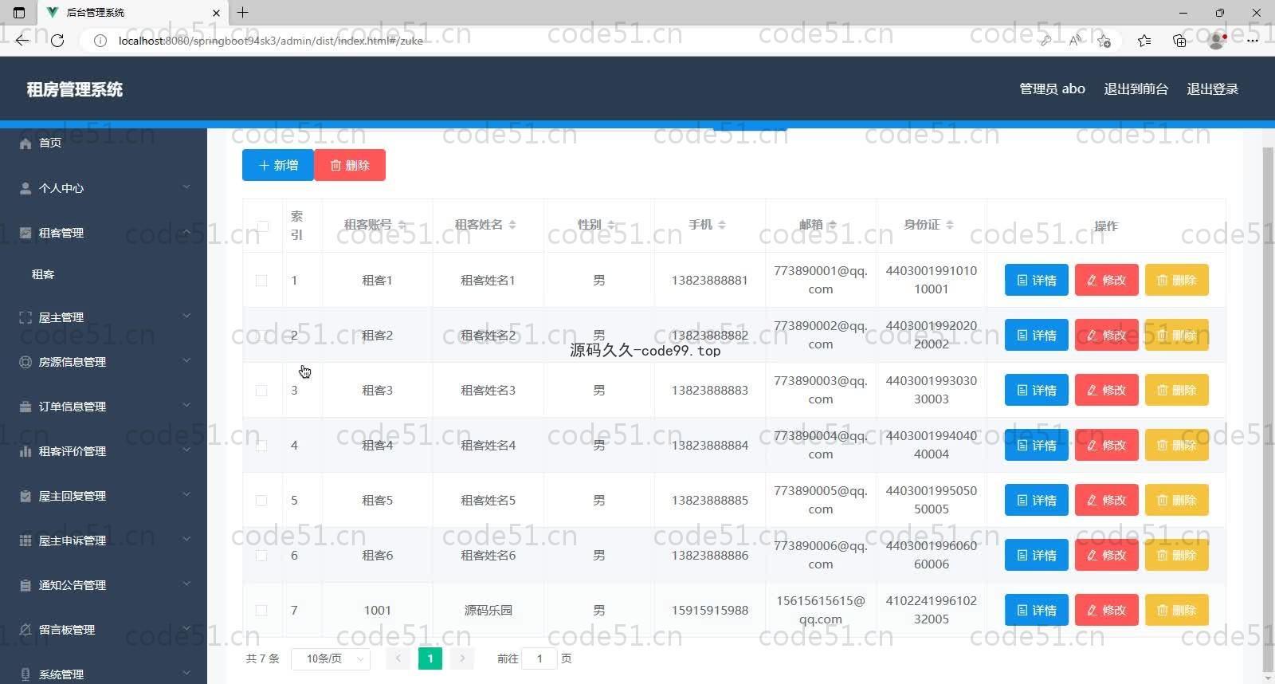This screenshot has width=1275, height=684.
Task: Expand the 屋主管理 submenu chevron
Action: point(186,316)
